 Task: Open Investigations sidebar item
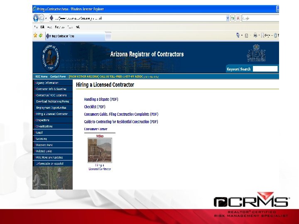pos(53,126)
